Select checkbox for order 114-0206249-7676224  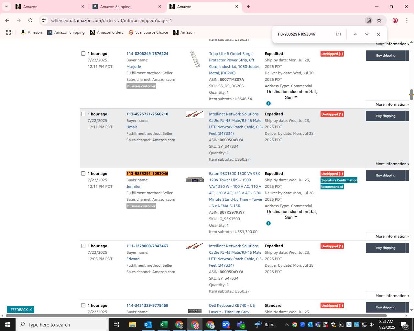(x=83, y=54)
